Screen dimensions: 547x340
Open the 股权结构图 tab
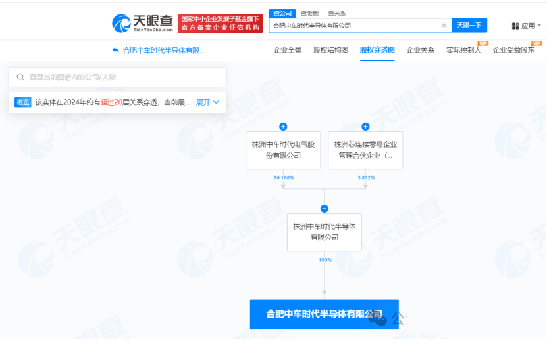(330, 50)
